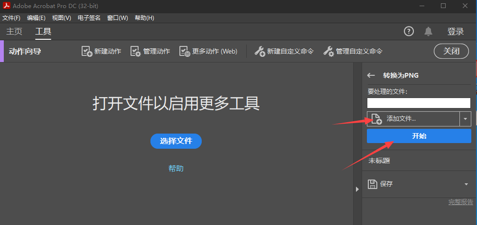Open the notifications bell icon
The image size is (477, 225).
(x=429, y=31)
